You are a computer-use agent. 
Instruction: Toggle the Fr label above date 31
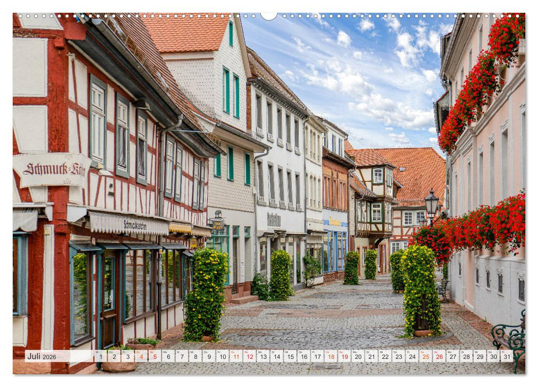tap(503, 352)
